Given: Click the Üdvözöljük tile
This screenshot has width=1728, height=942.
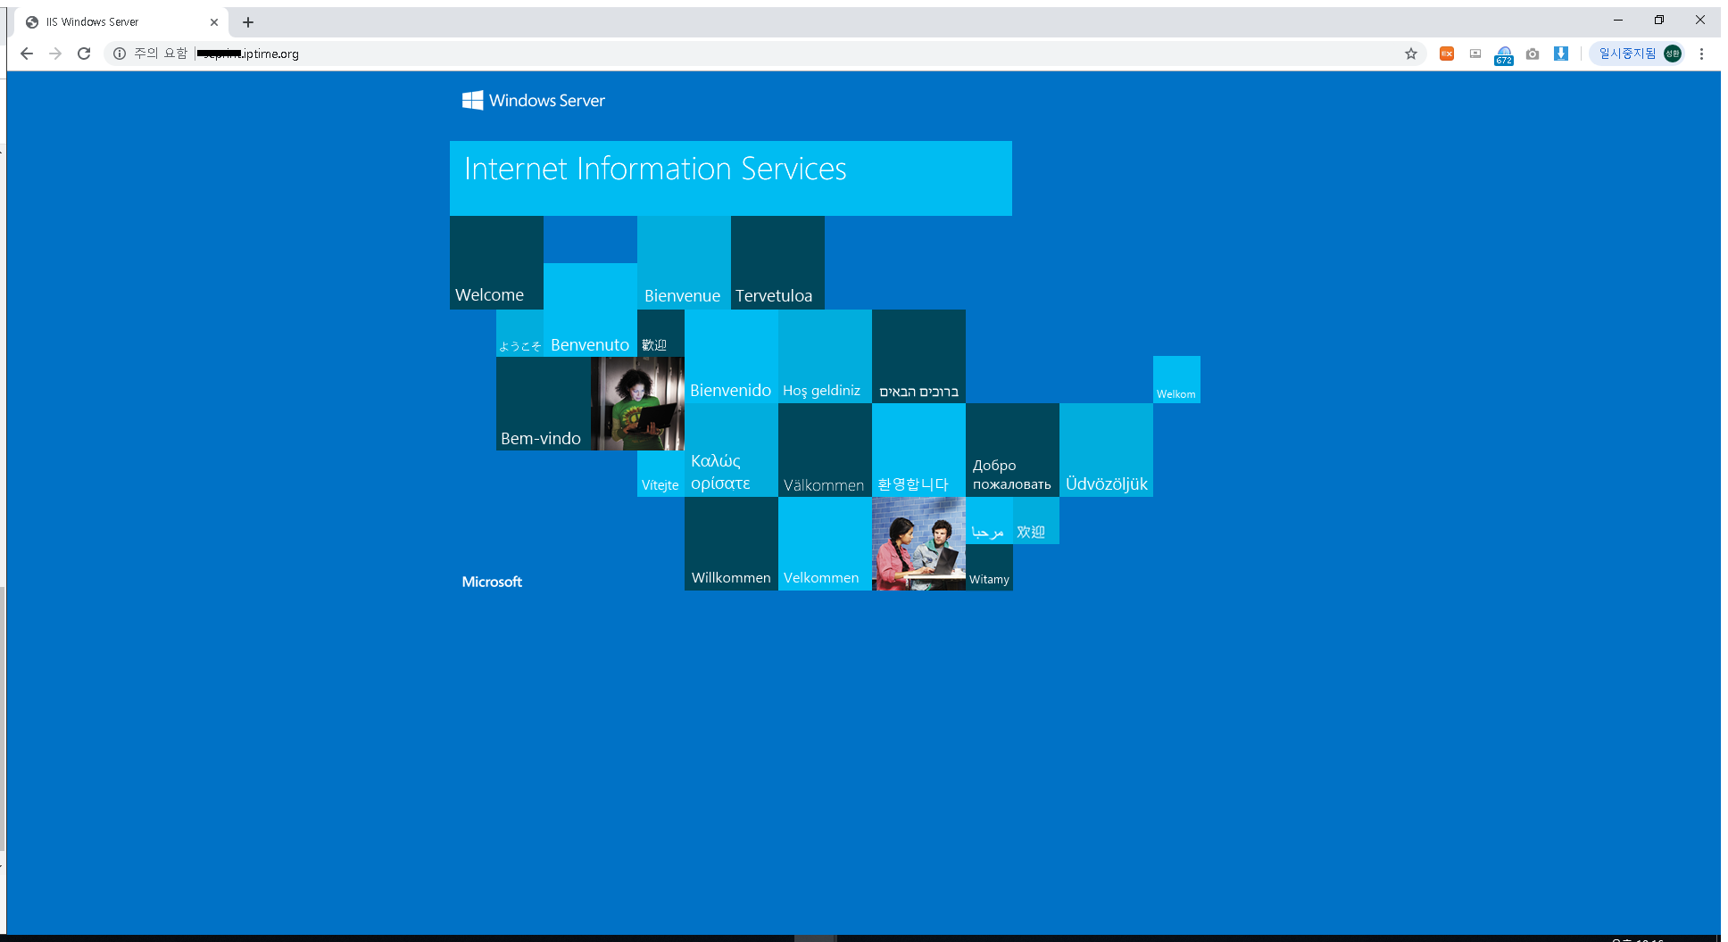Looking at the screenshot, I should pyautogui.click(x=1106, y=450).
